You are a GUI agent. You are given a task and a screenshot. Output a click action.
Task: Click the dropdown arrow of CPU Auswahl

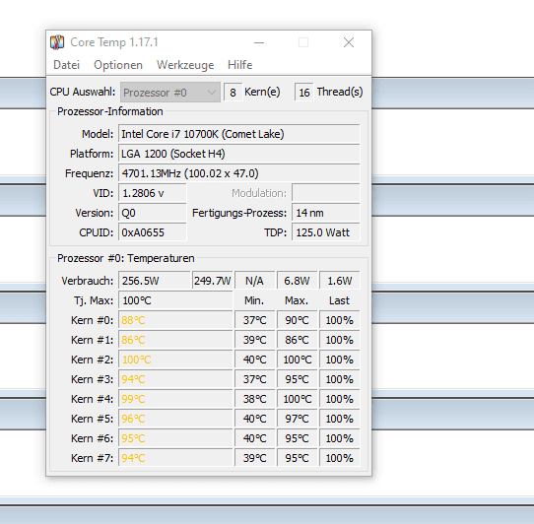point(212,93)
